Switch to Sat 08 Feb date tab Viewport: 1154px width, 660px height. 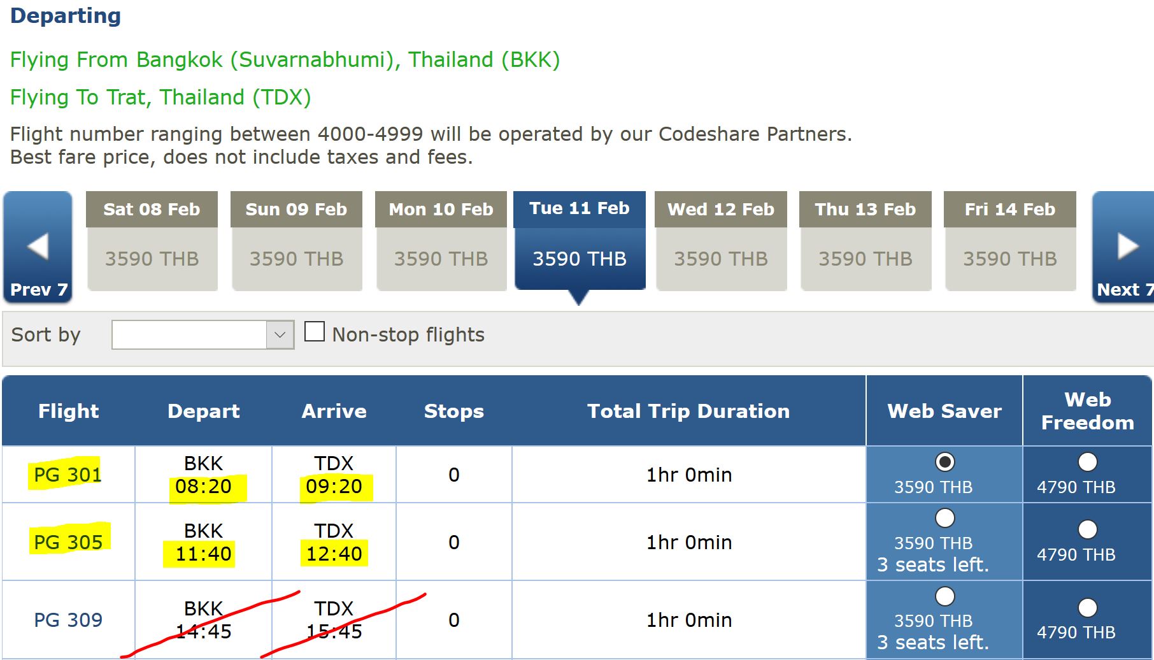(152, 241)
